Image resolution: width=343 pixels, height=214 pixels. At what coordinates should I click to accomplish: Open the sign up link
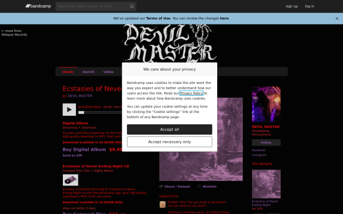[x=292, y=6]
